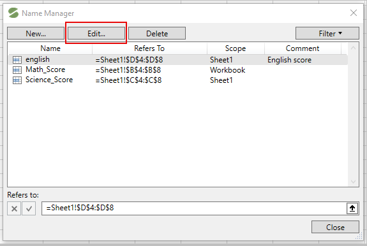367x246 pixels.
Task: Click the list scrollbar down arrow
Action: point(353,182)
